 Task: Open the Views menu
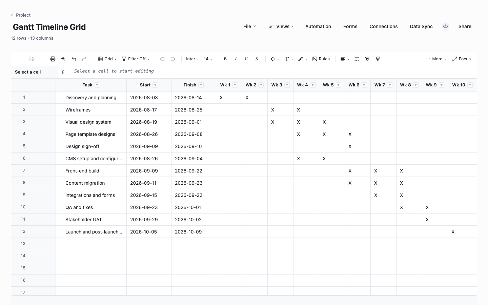click(281, 26)
